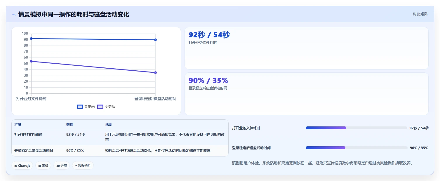Click the 变更前 legend color box

pos(80,107)
